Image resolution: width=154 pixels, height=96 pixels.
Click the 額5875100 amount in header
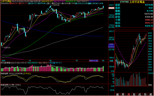(x=56, y=3)
